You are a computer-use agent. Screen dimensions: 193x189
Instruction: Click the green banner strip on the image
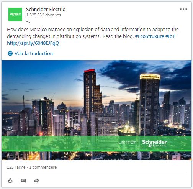96,144
